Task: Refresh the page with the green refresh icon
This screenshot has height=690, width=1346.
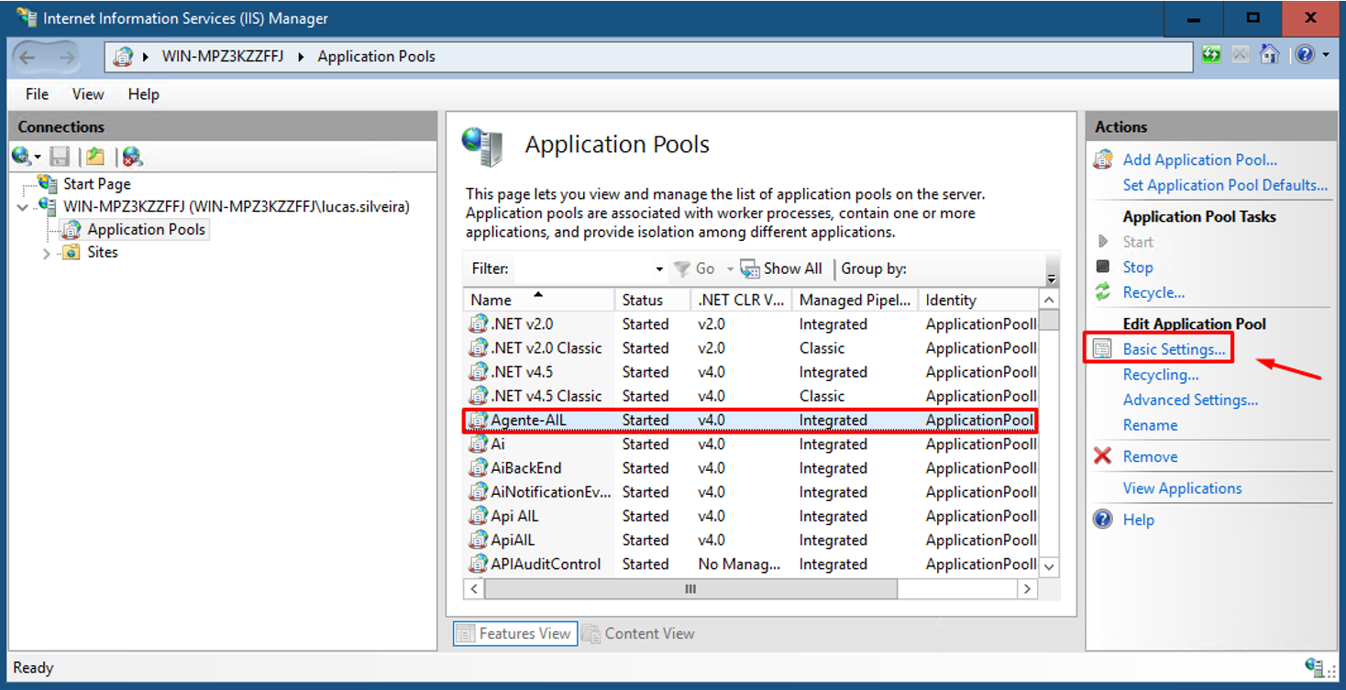Action: pos(1211,55)
